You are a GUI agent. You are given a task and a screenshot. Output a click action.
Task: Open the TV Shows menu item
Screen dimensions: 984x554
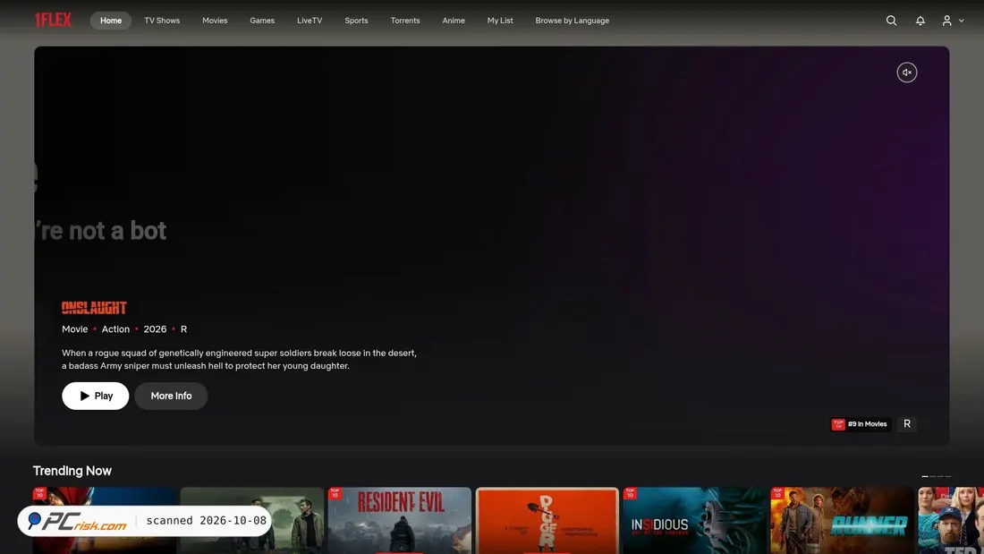pos(162,21)
